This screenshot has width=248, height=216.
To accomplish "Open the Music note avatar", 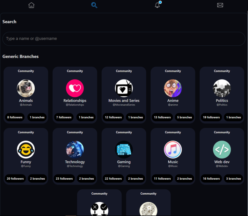I will click(173, 150).
